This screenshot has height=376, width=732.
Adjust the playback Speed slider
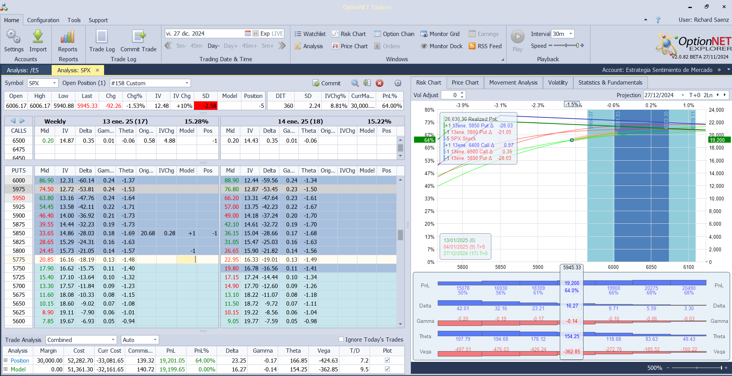coord(566,46)
